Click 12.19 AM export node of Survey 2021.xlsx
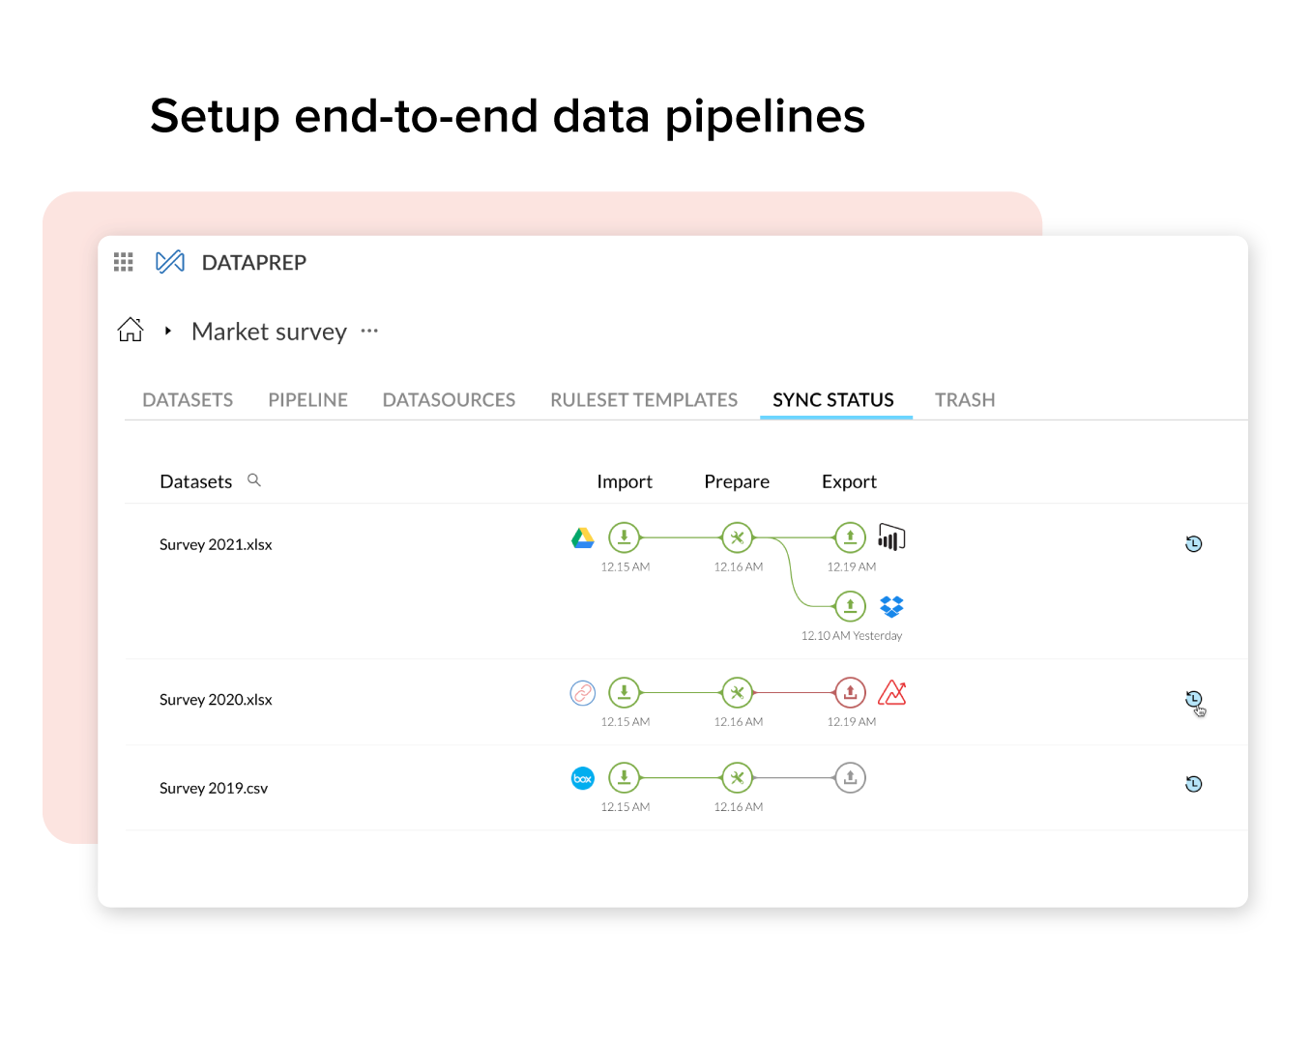The height and width of the screenshot is (1044, 1311). 850,537
